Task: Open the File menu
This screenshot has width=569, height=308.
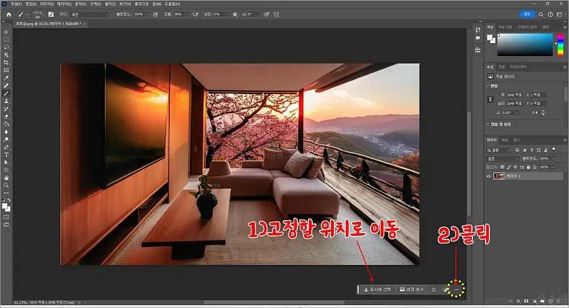Action: pyautogui.click(x=16, y=4)
